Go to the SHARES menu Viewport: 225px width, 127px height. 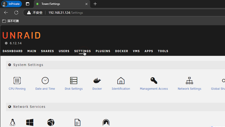[47, 51]
